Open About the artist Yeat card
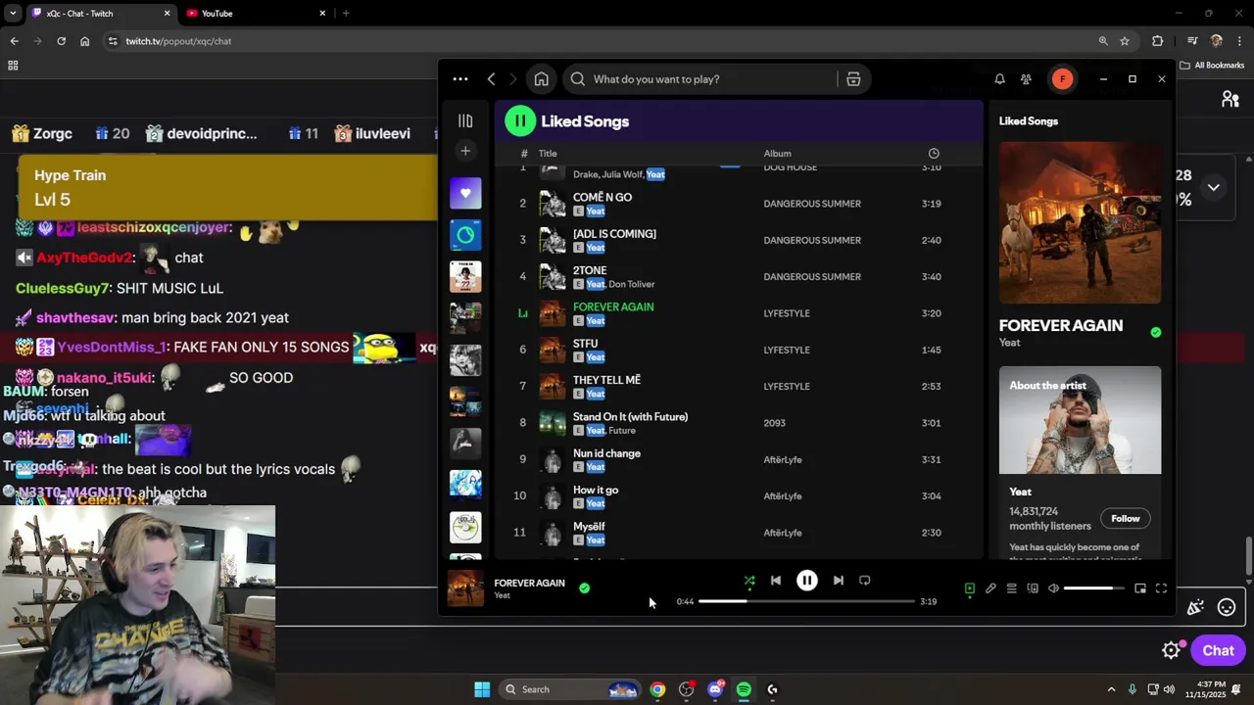 tap(1081, 420)
